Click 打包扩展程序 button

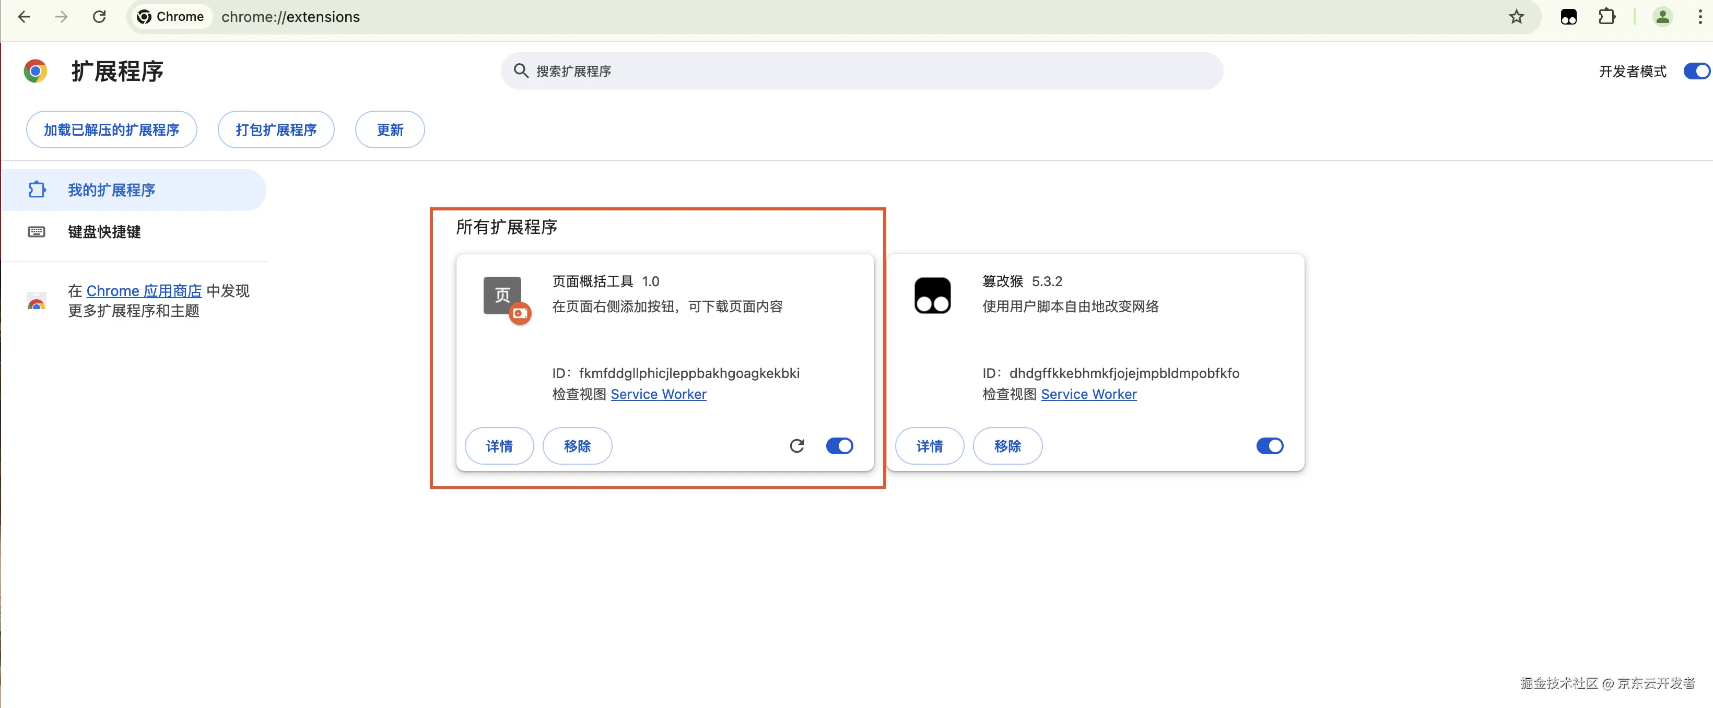click(x=276, y=129)
